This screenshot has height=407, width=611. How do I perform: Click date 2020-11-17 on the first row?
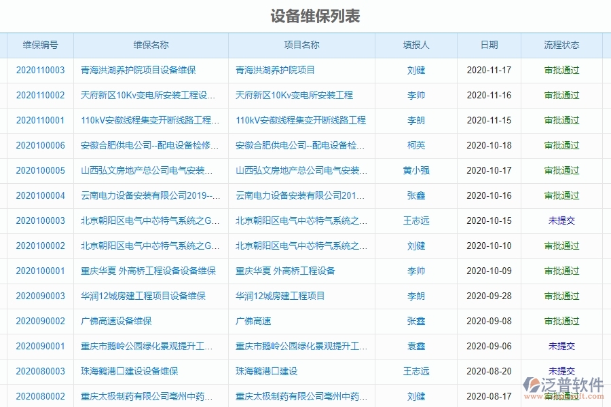[x=489, y=70]
